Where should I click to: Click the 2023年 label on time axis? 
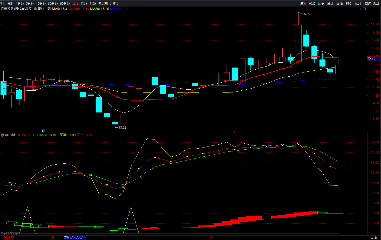(9, 237)
